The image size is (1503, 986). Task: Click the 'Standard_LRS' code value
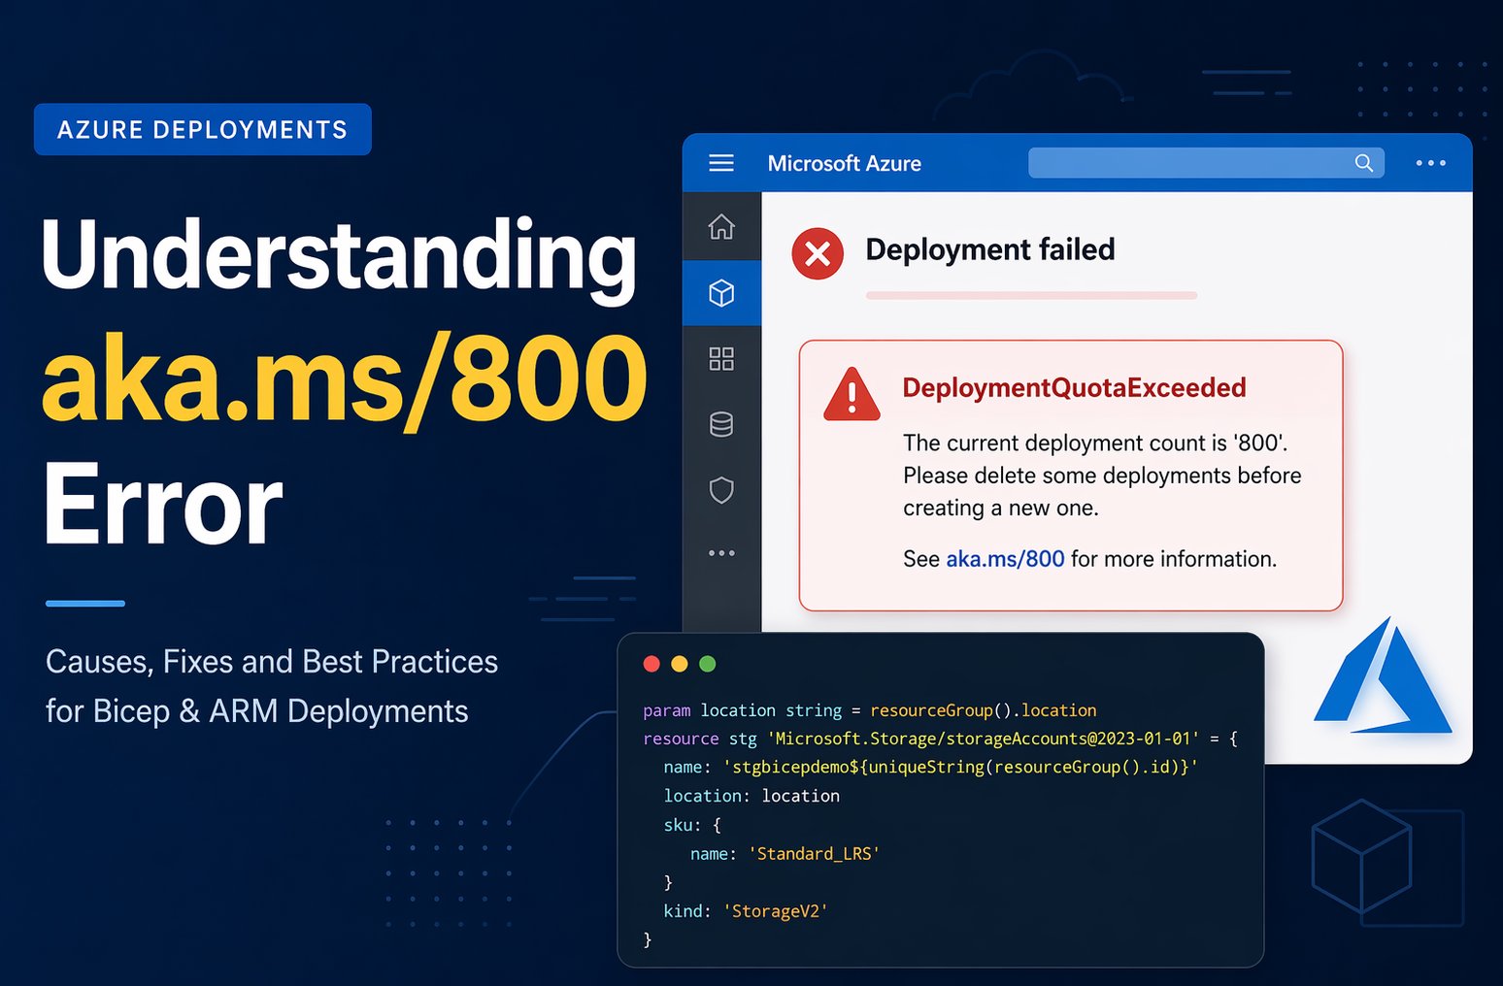click(814, 854)
